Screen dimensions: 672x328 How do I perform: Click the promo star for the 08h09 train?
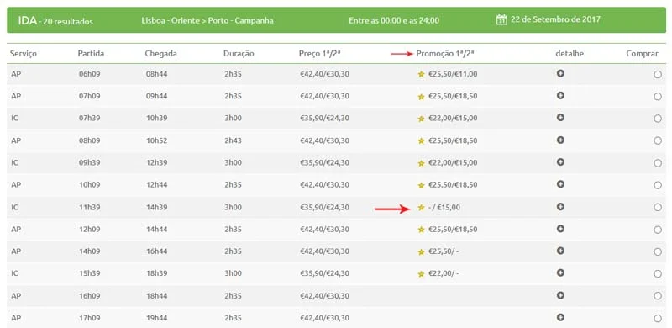[421, 140]
